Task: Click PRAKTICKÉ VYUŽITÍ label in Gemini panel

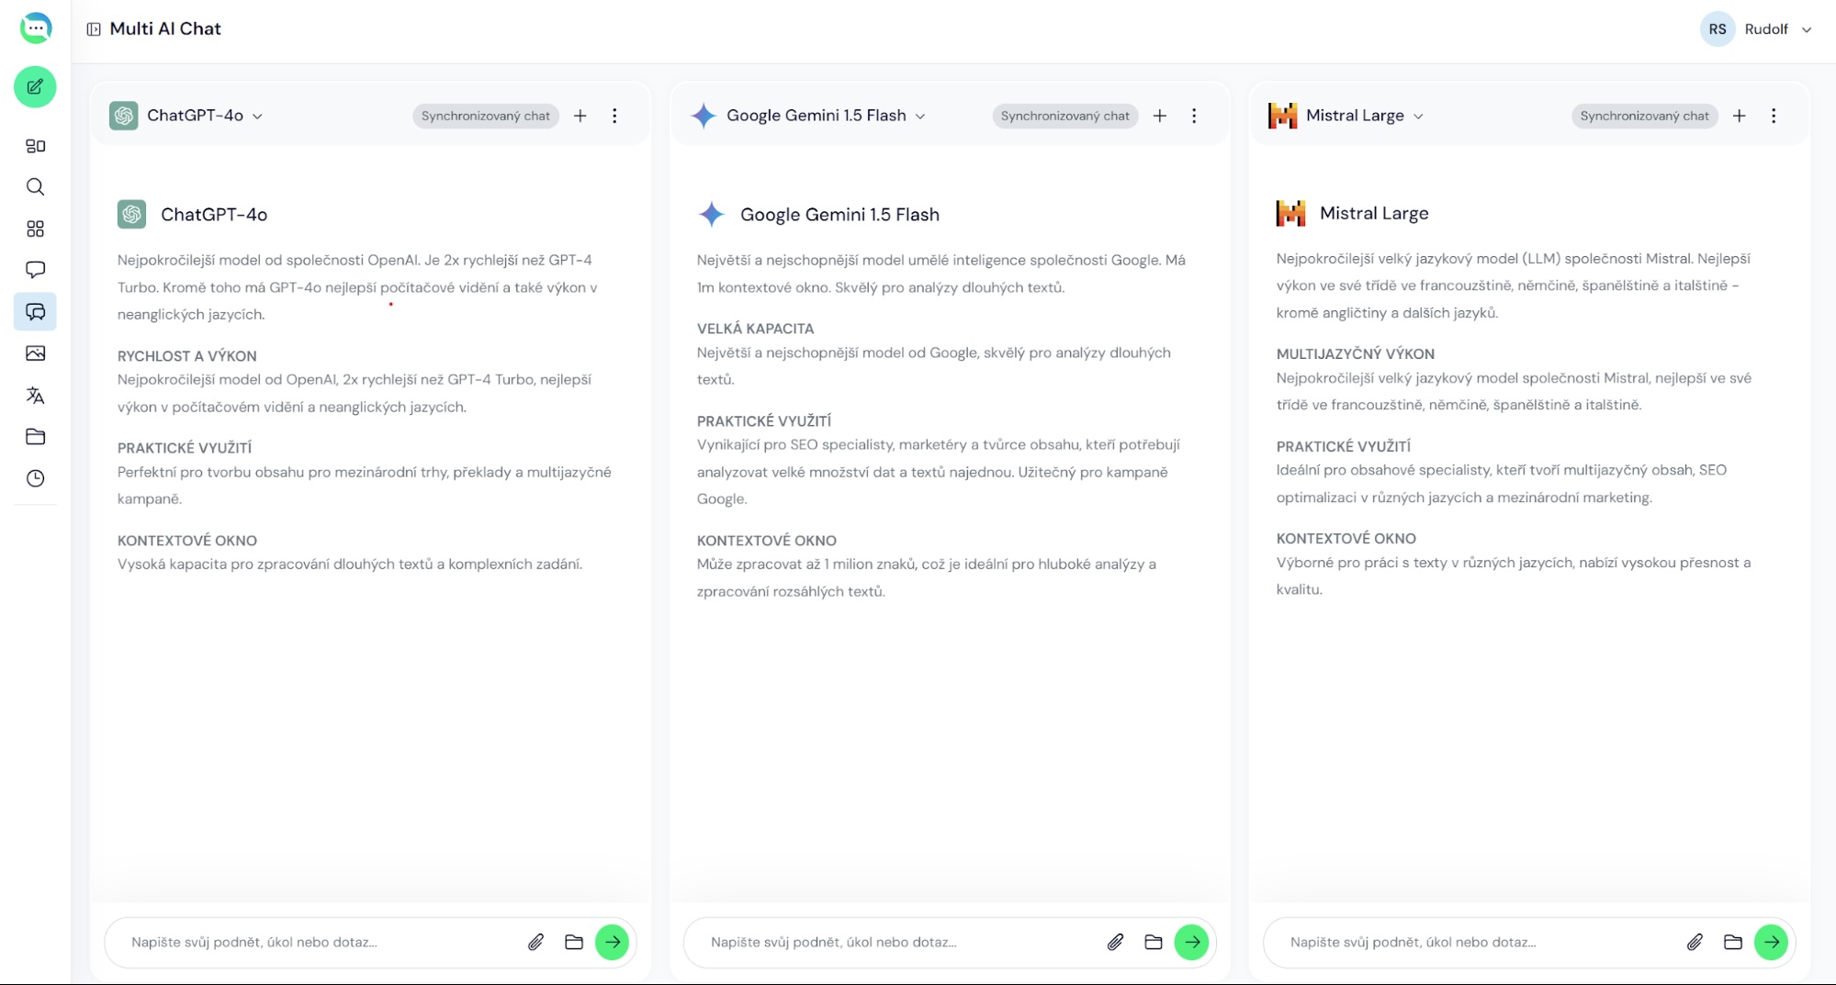Action: pos(764,421)
